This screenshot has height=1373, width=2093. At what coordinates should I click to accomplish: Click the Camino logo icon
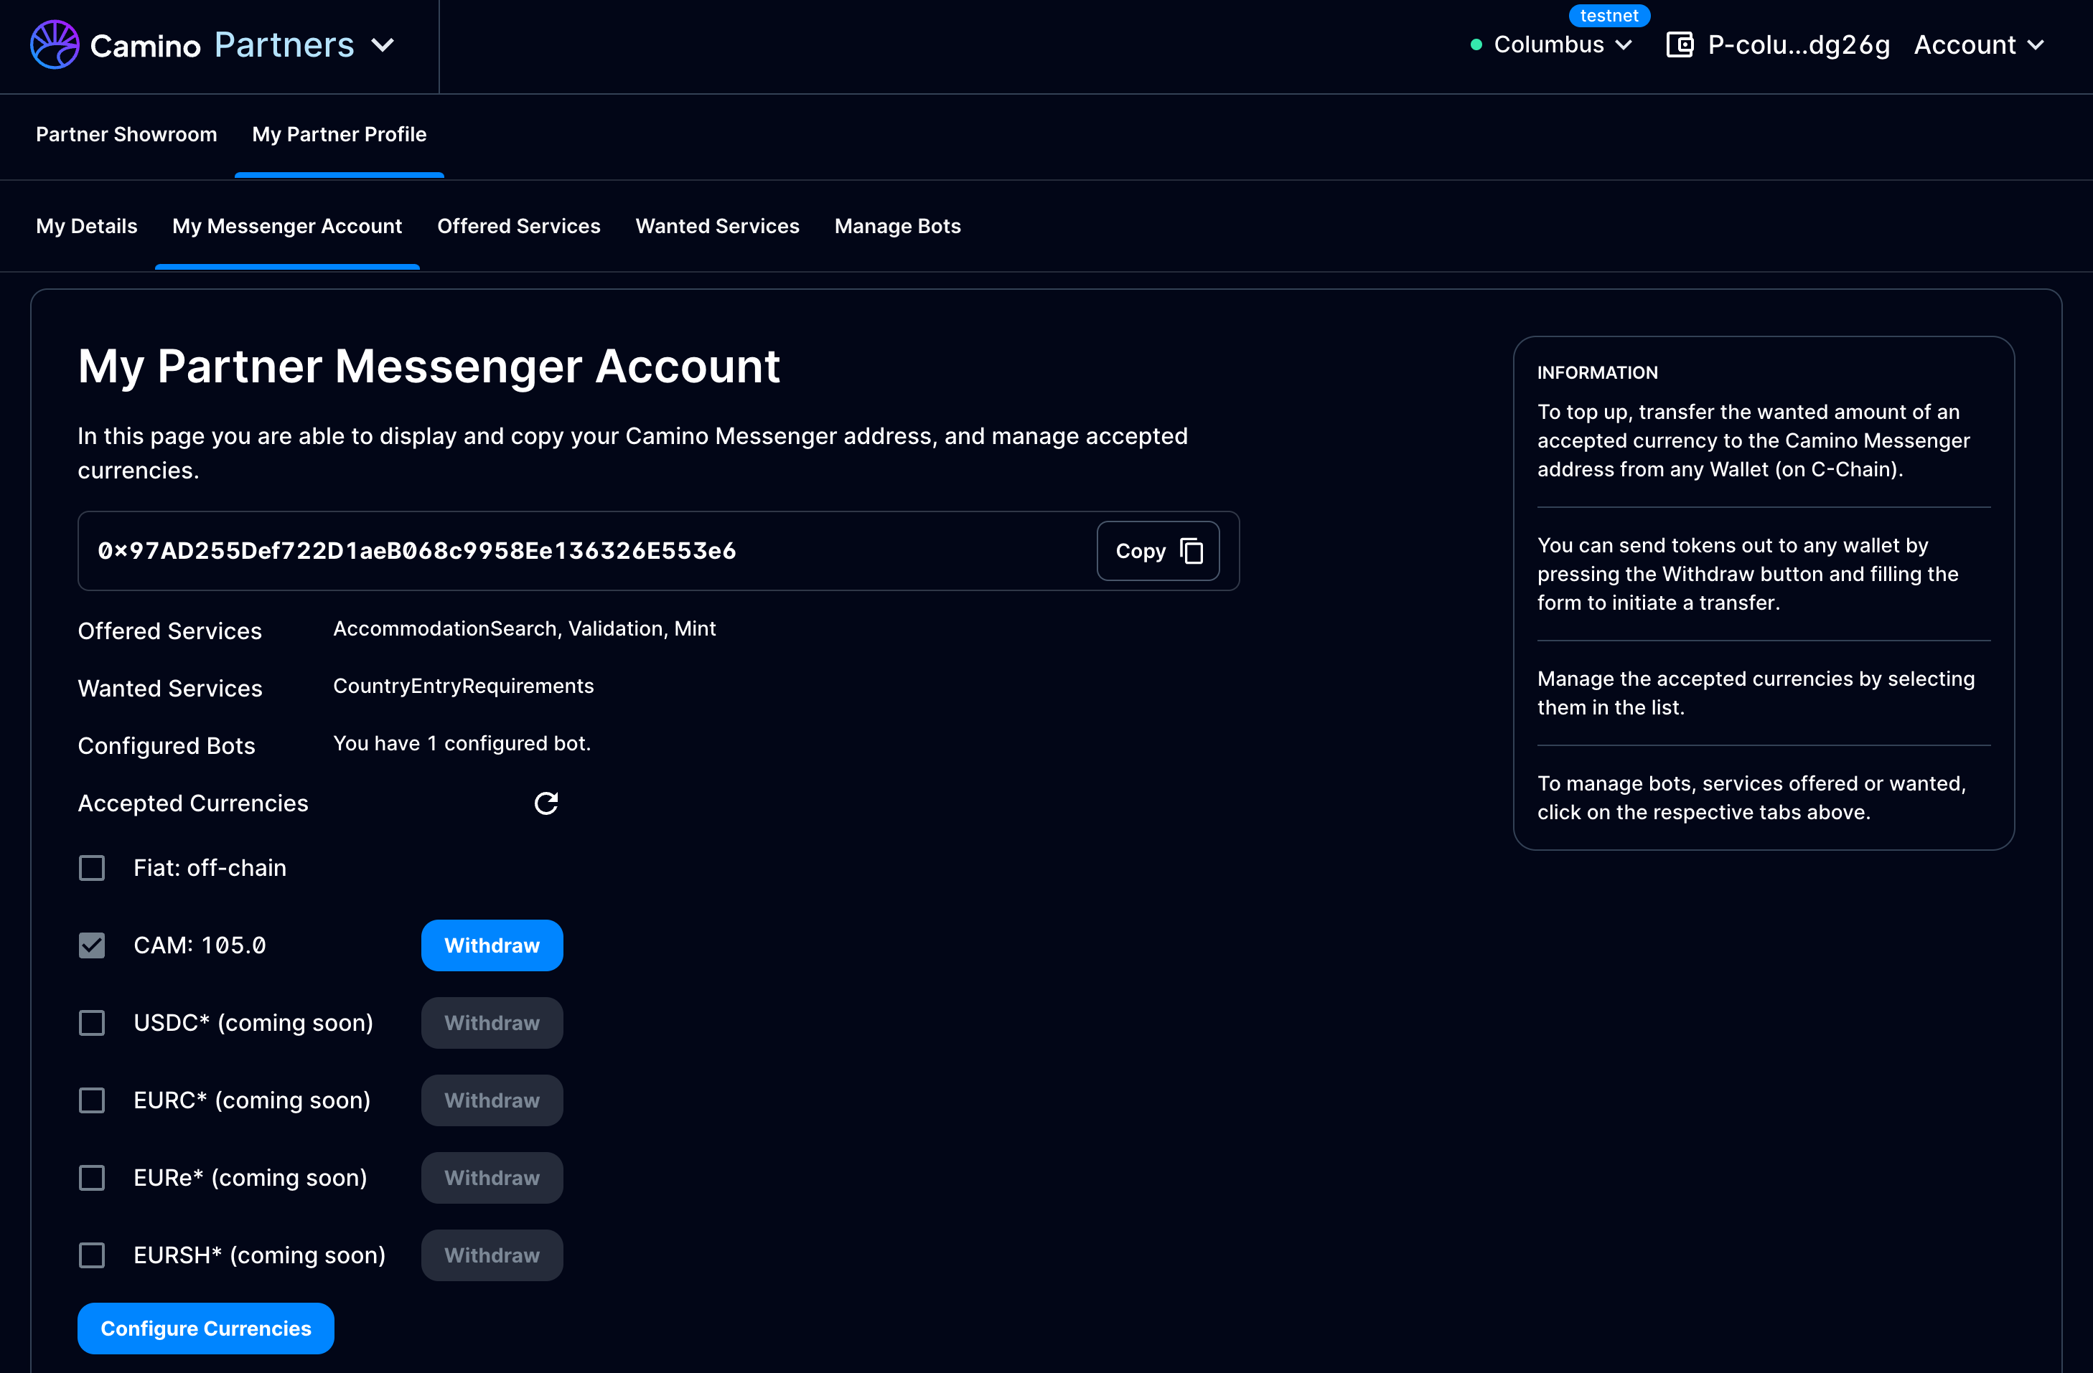[55, 44]
